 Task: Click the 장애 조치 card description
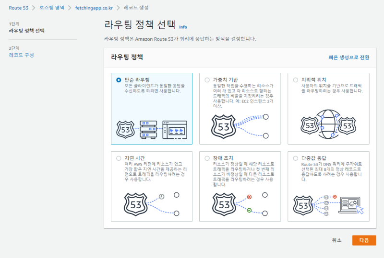[x=244, y=174]
